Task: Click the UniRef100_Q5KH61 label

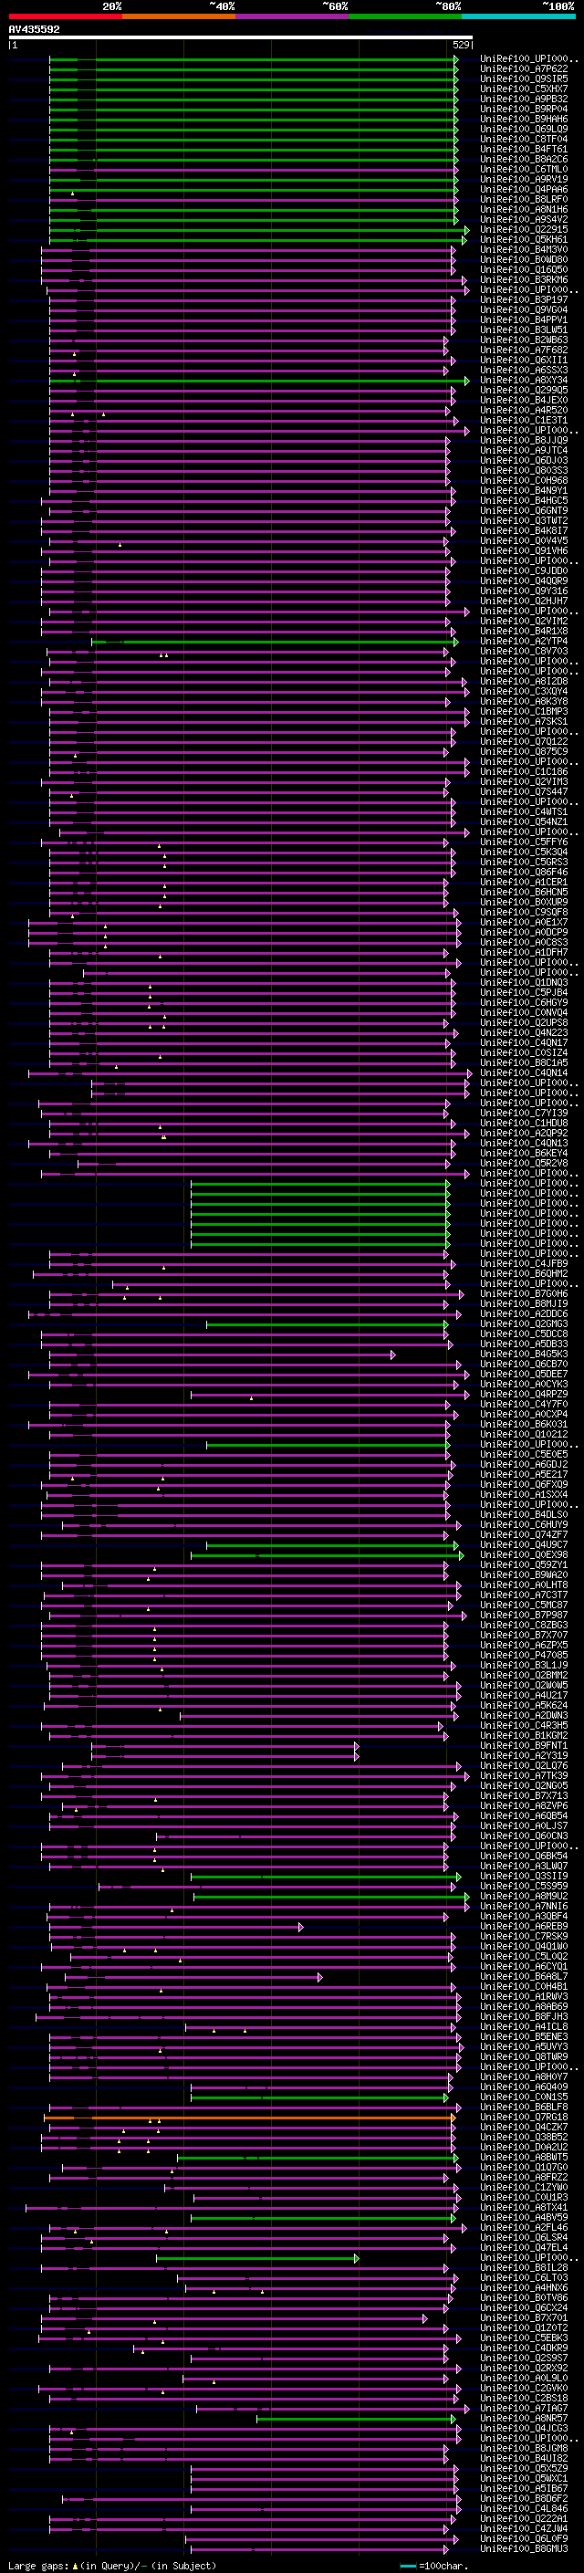Action: [524, 240]
